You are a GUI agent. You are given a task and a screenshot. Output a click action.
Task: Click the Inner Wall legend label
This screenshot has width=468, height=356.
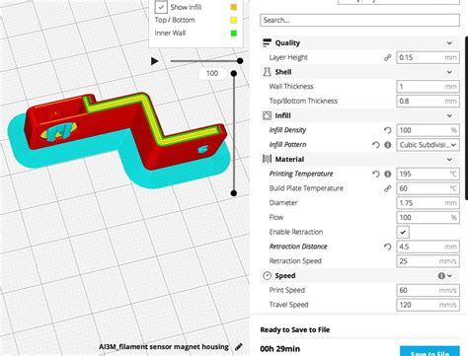point(170,34)
